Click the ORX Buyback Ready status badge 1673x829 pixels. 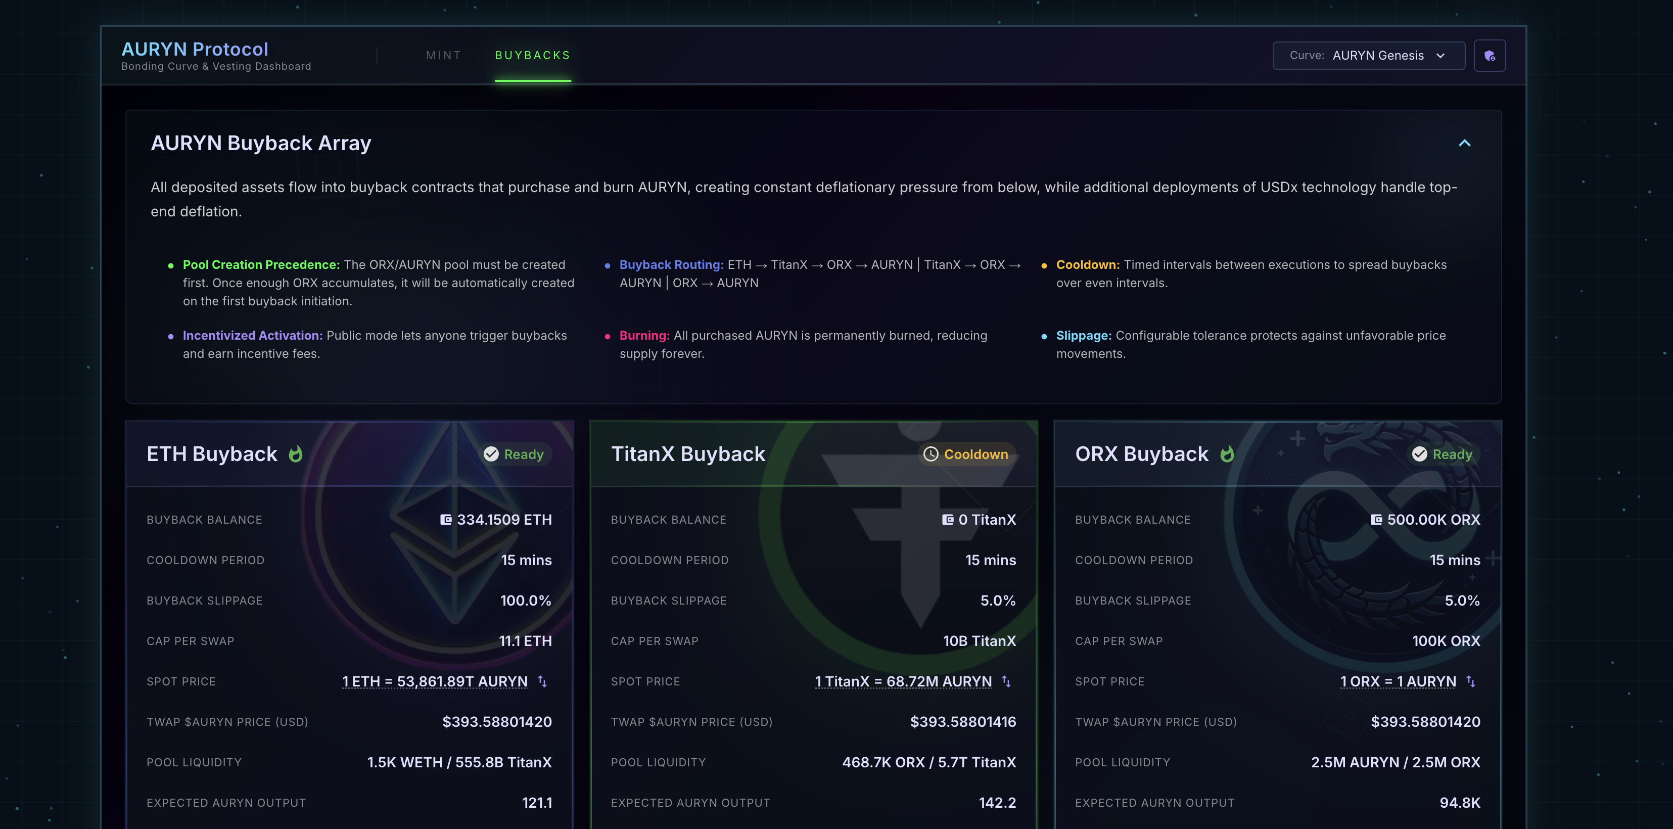[1443, 454]
